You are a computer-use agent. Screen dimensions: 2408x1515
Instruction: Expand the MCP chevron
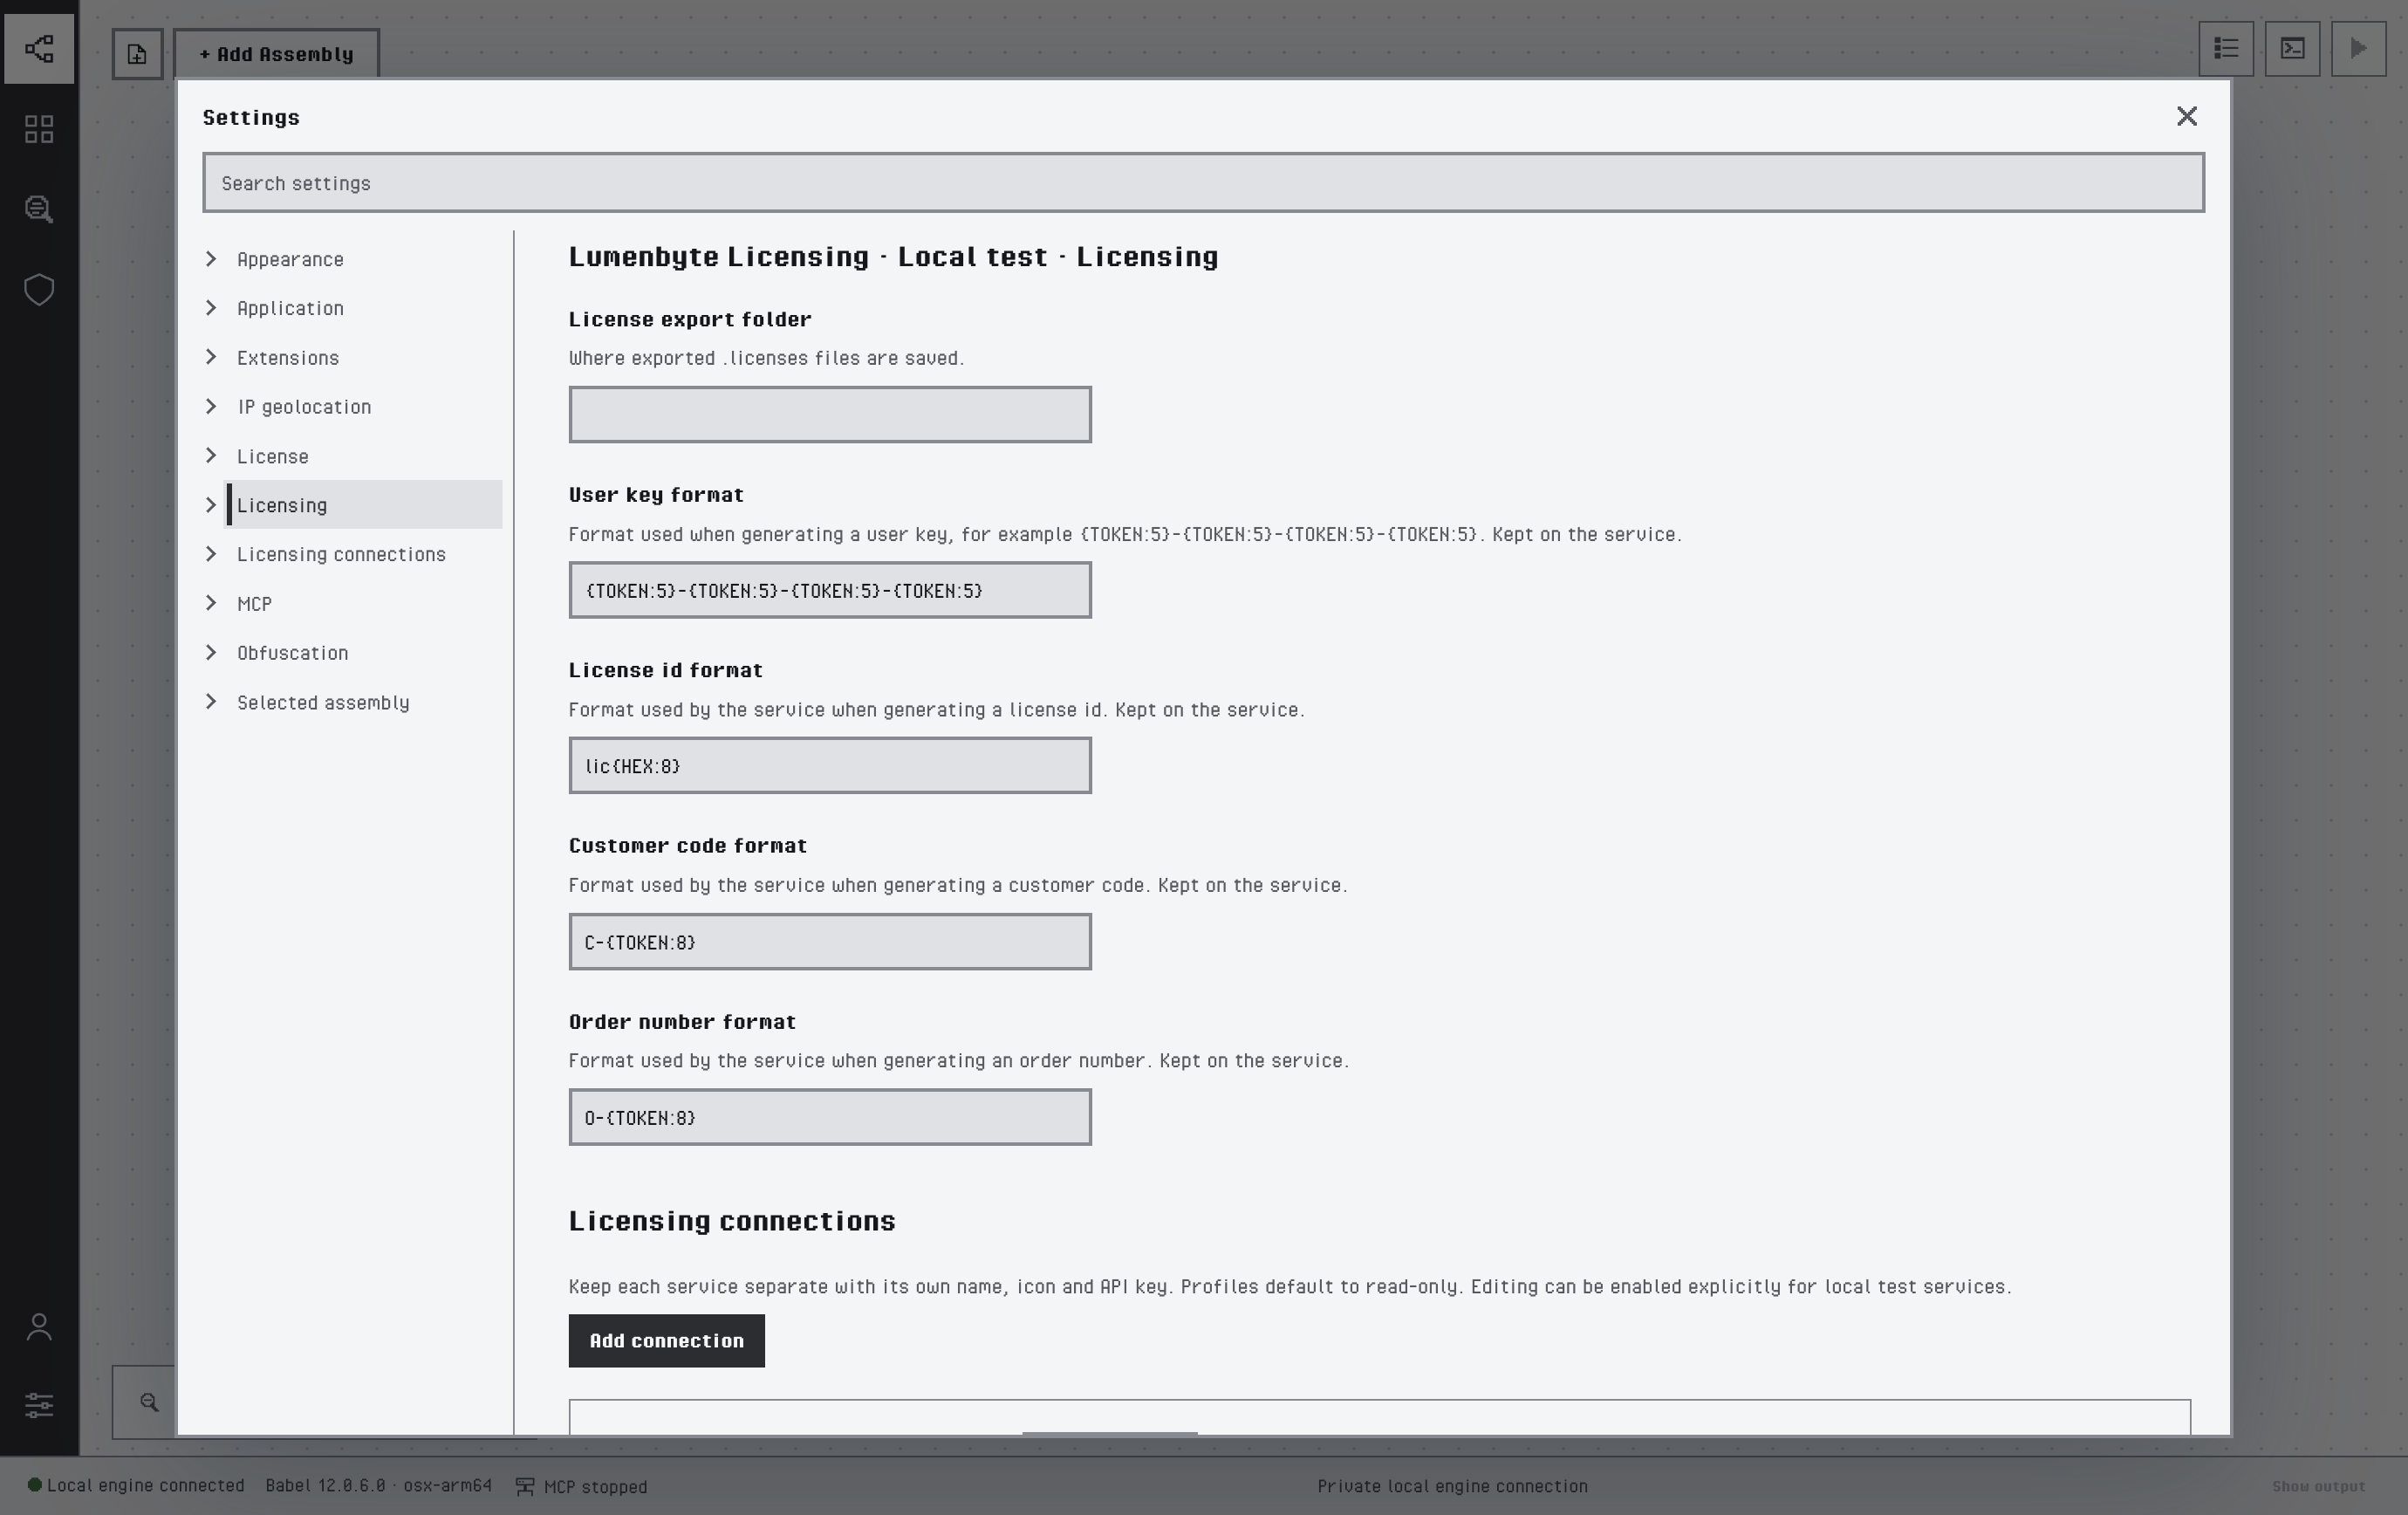211,603
